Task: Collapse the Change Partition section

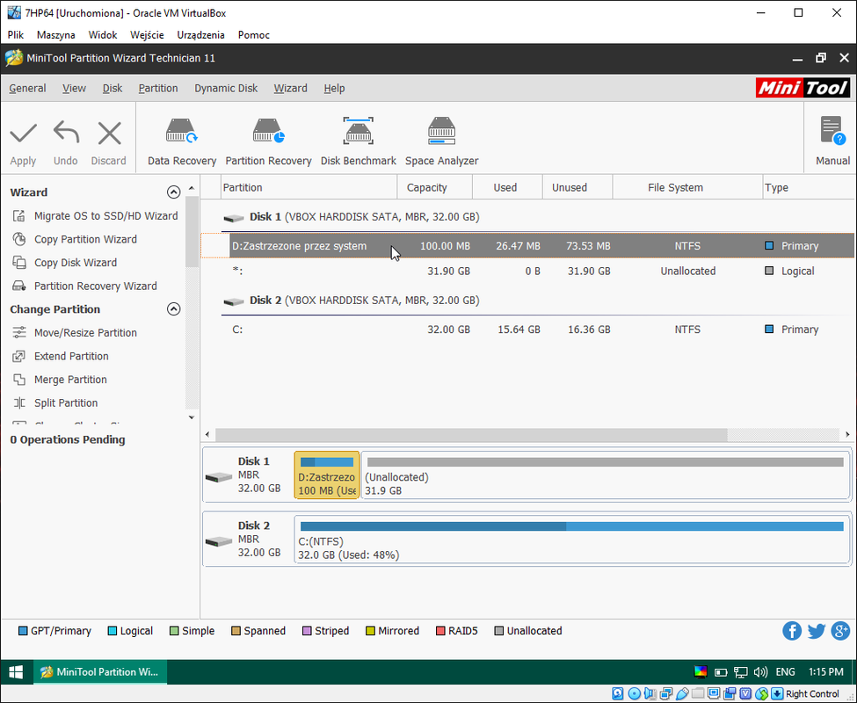Action: click(173, 309)
